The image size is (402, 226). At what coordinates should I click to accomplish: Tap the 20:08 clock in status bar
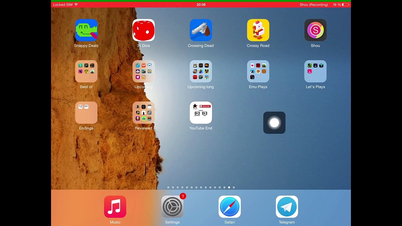pos(201,5)
